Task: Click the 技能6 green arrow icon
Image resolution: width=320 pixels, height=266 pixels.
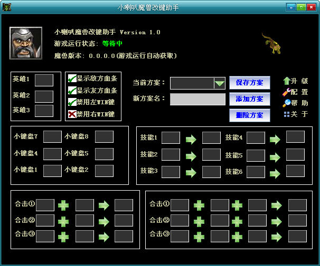Action: click(x=275, y=174)
